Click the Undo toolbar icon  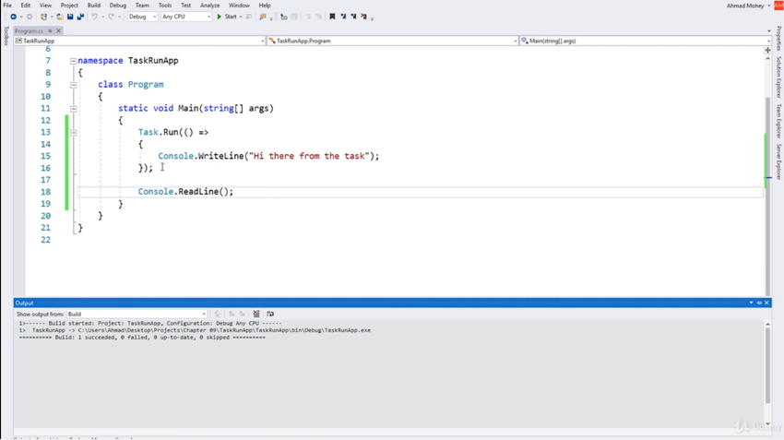[94, 17]
